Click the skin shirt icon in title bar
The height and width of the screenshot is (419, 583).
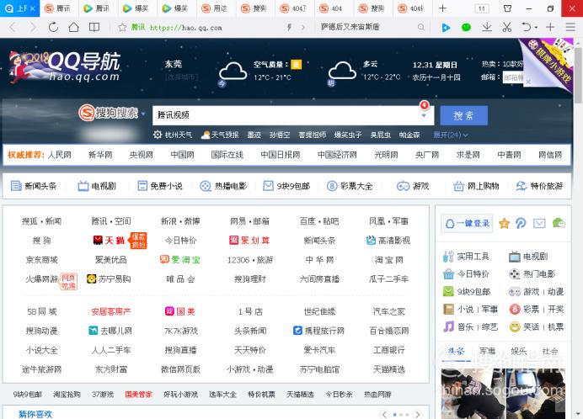(507, 8)
